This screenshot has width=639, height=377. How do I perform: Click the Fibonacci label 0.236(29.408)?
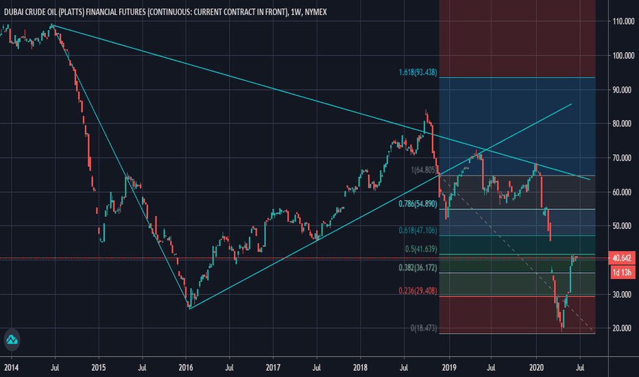click(x=418, y=291)
